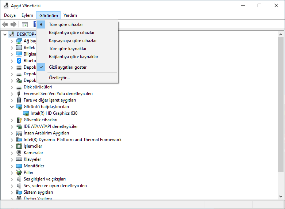The image size is (285, 209).
Task: Minimize the Aygıt Yöneticisi window
Action: point(243,5)
